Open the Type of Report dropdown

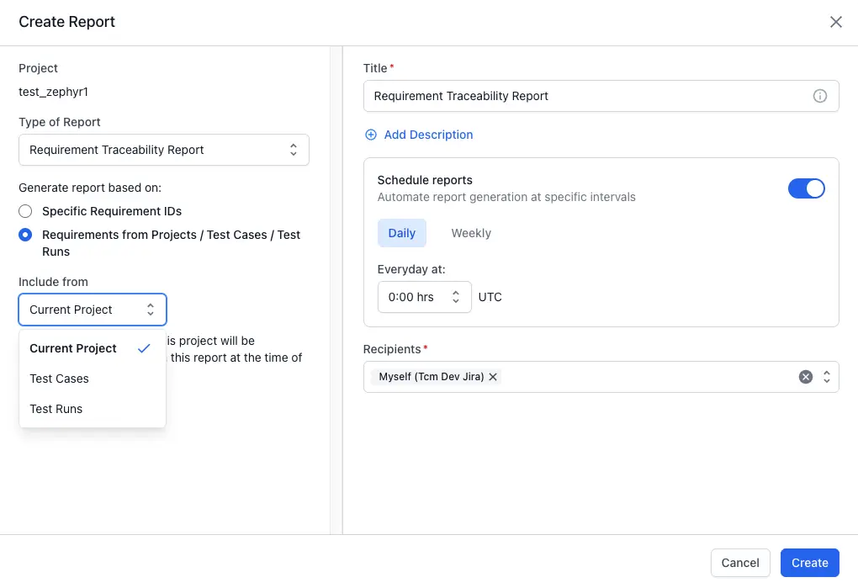click(164, 150)
